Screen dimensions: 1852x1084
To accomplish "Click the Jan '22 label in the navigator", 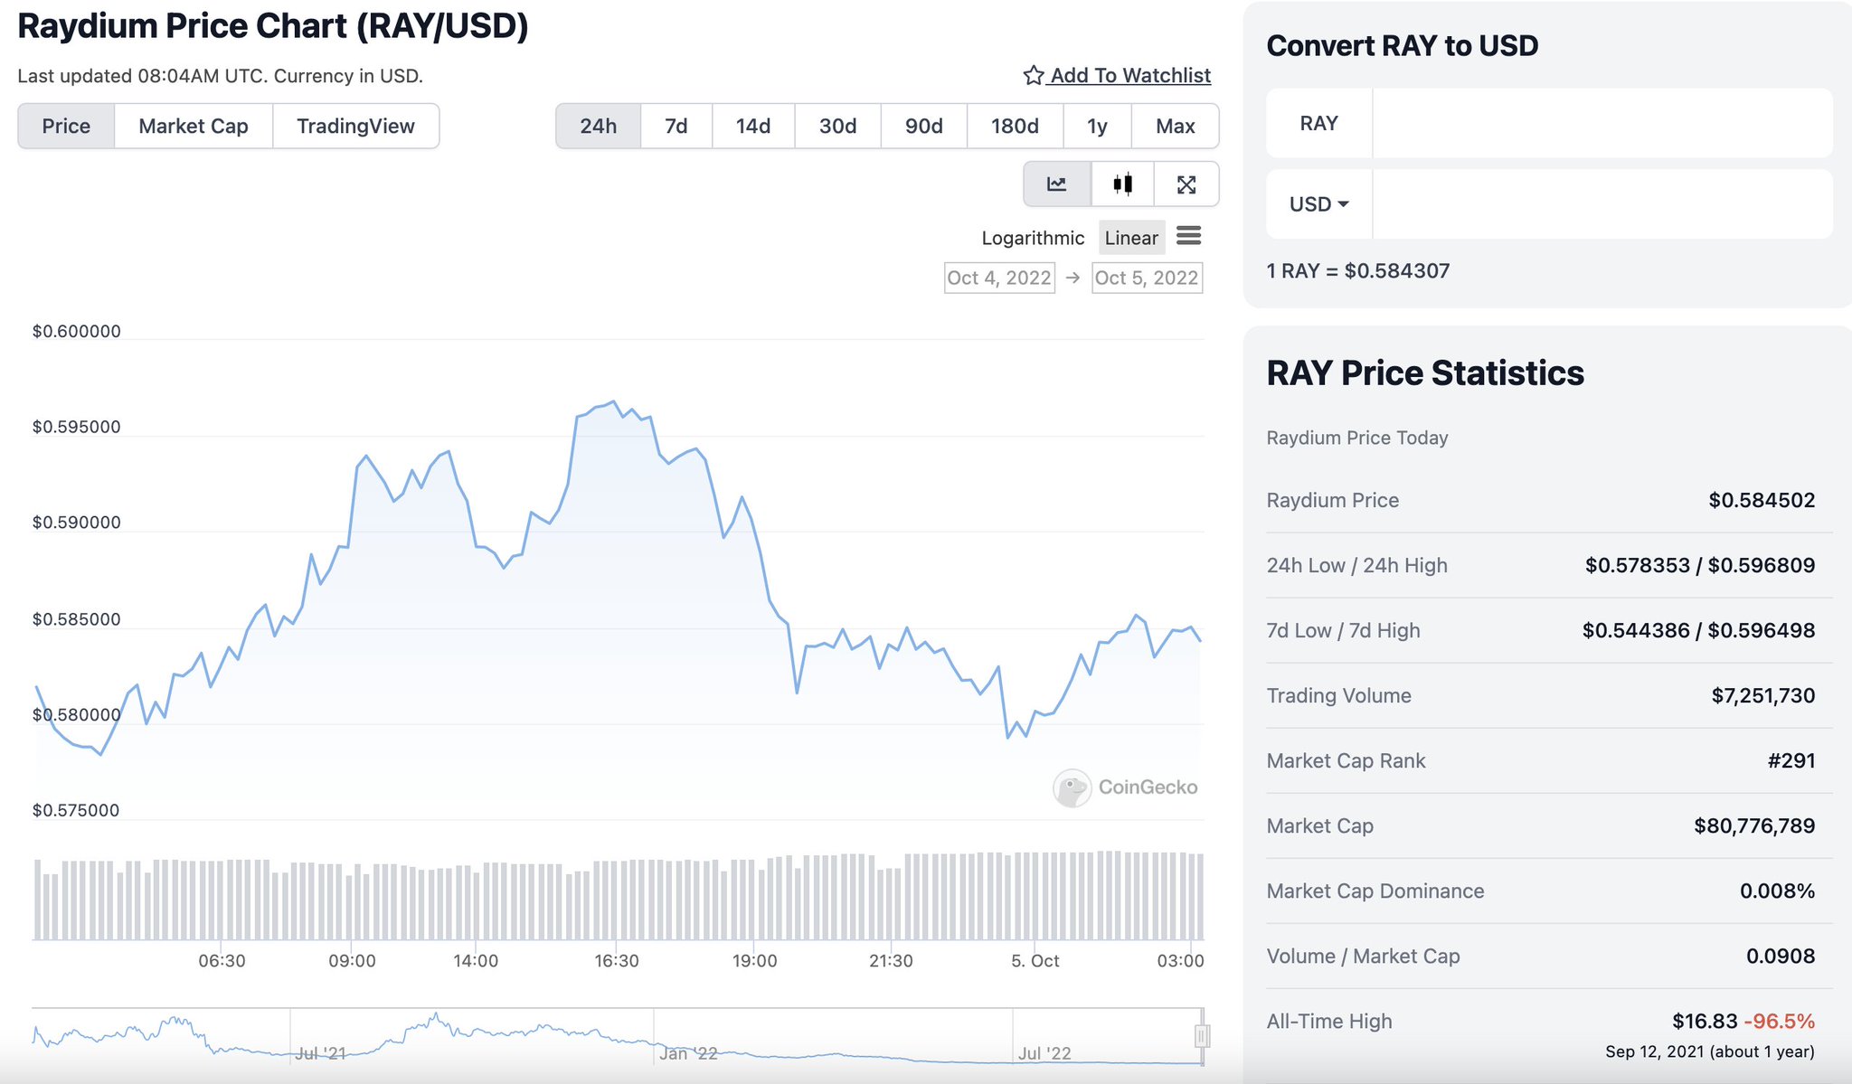I will [688, 1053].
